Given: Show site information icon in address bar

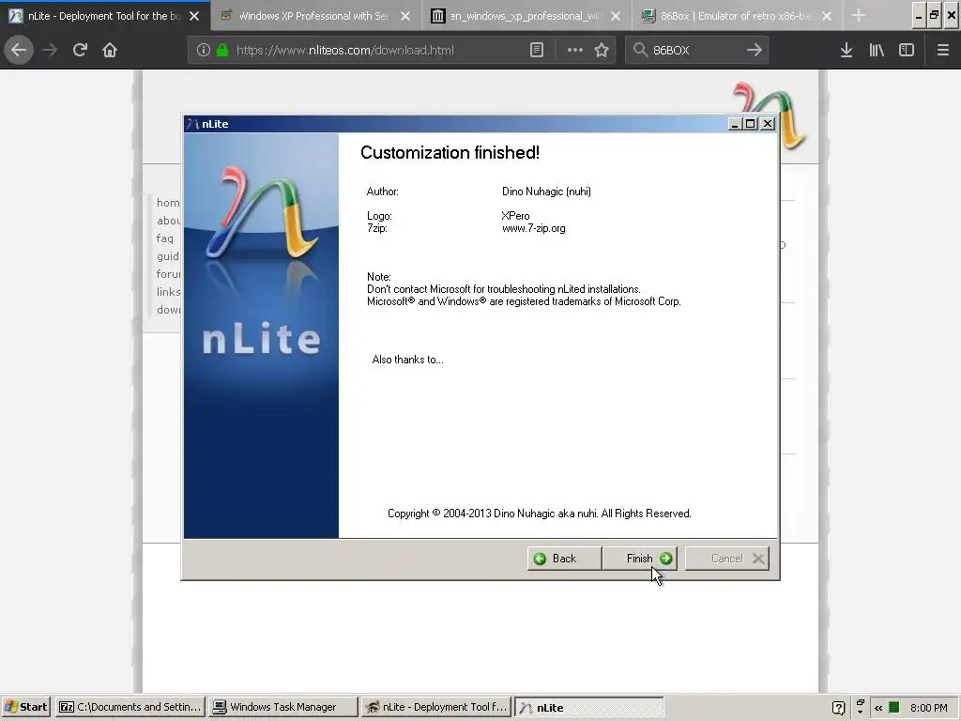Looking at the screenshot, I should pyautogui.click(x=204, y=51).
